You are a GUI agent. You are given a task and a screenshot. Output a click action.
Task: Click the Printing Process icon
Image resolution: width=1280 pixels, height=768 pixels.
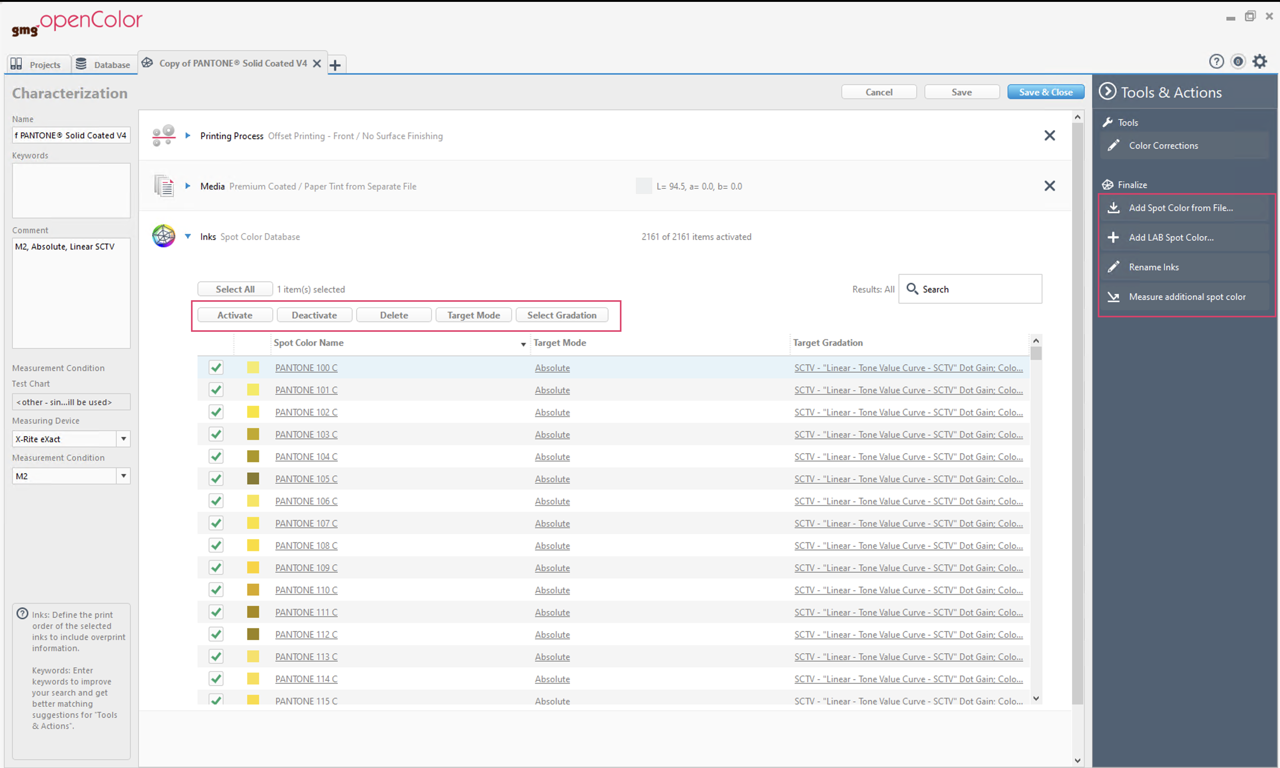point(164,136)
